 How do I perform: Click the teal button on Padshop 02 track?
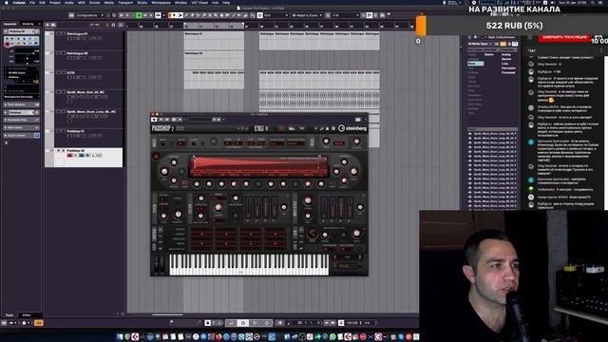tap(82, 155)
